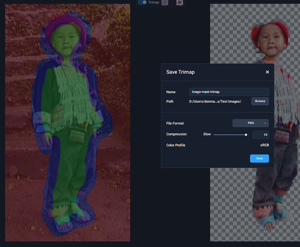Viewport: 300px width, 247px height.
Task: Click the blue Save button
Action: tap(259, 158)
